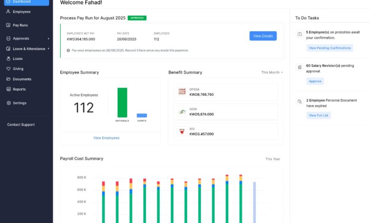Click the Documents icon in sidebar
370x223 pixels.
tap(8, 79)
